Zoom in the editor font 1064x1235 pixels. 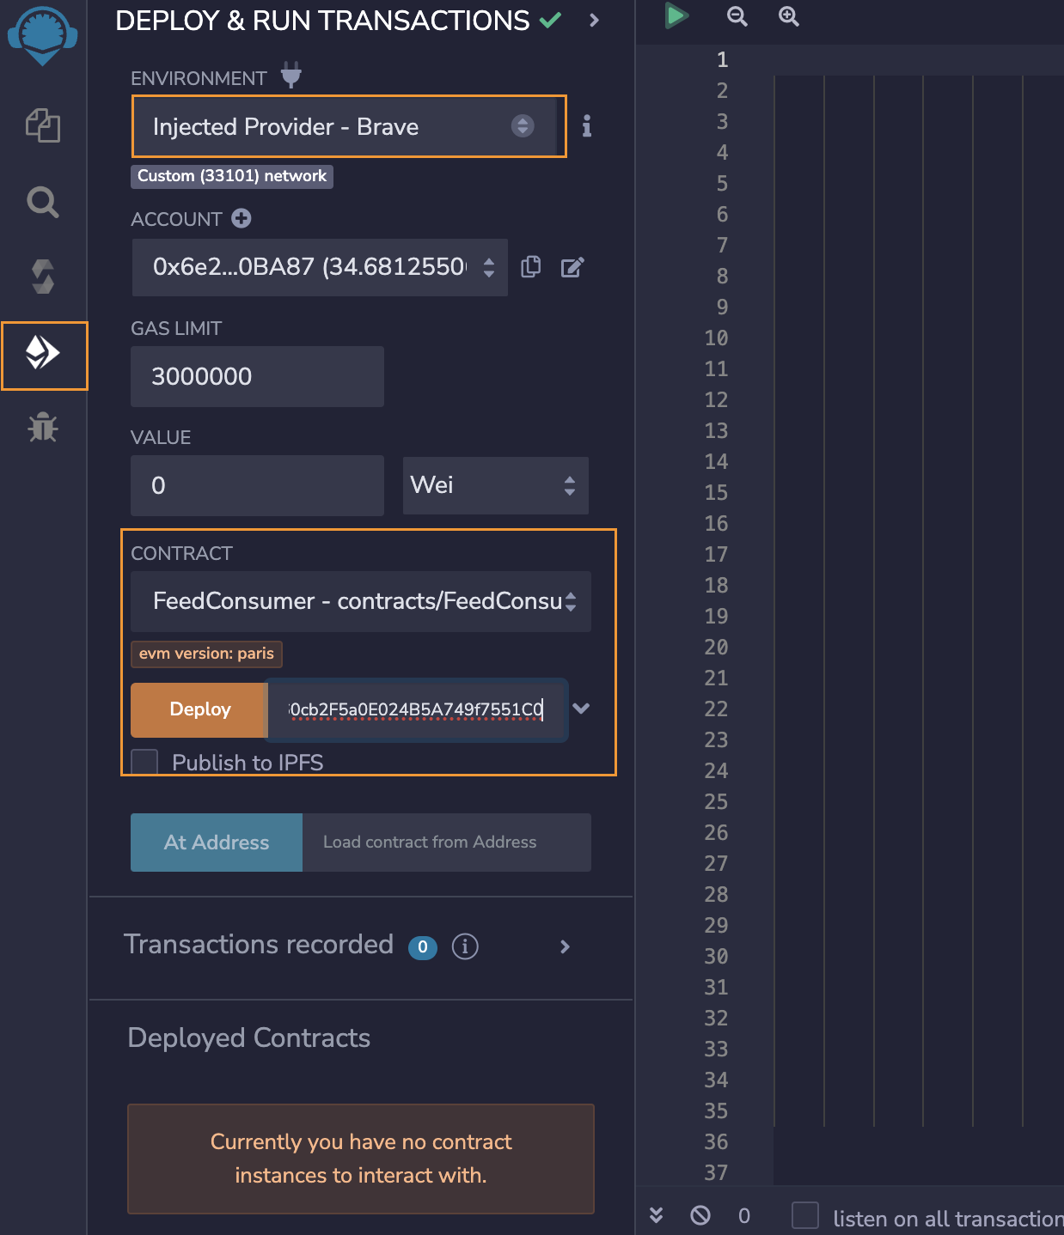[788, 16]
